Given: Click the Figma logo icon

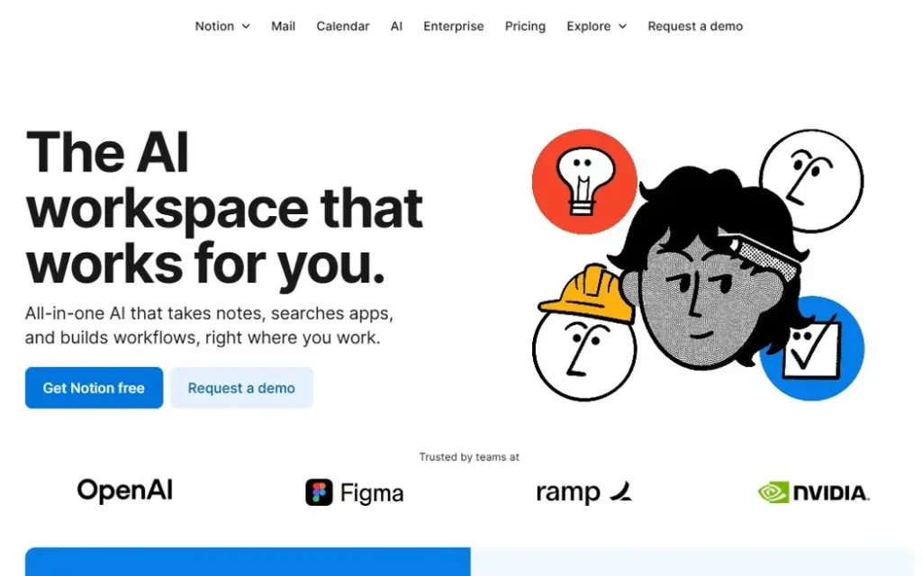Looking at the screenshot, I should coord(320,492).
